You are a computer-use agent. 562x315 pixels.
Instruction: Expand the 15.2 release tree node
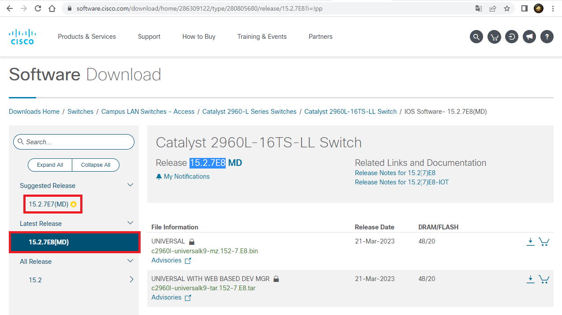click(131, 279)
